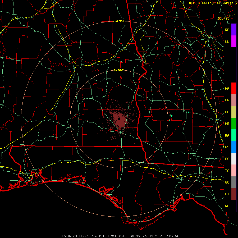Click the HA red legend swatch
The image size is (238, 238).
(234, 88)
